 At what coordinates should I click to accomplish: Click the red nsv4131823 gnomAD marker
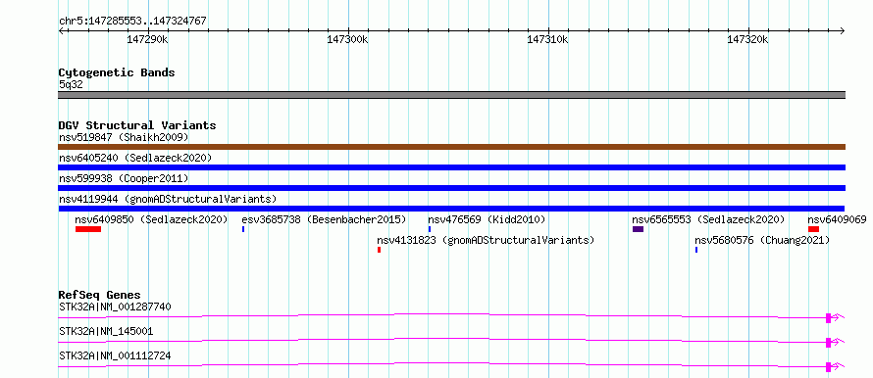point(380,250)
